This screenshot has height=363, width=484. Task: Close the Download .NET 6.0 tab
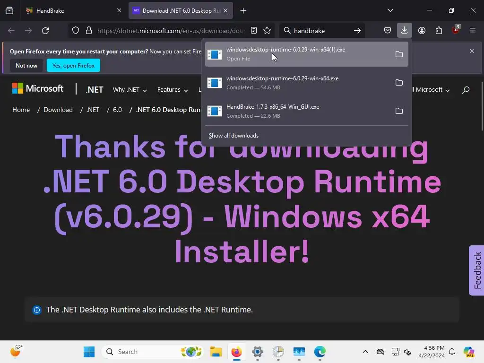[x=225, y=10]
